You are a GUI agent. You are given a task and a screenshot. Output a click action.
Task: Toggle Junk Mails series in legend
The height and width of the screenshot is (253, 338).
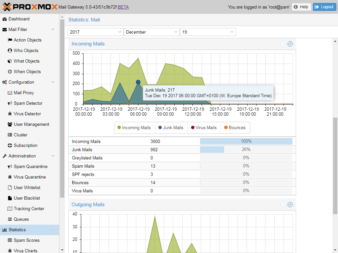pos(171,128)
